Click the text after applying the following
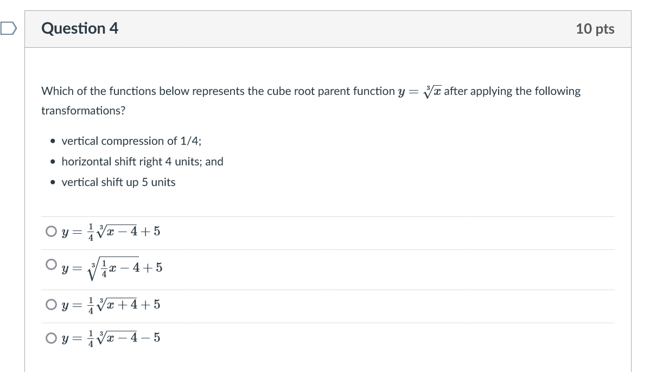 coord(512,91)
